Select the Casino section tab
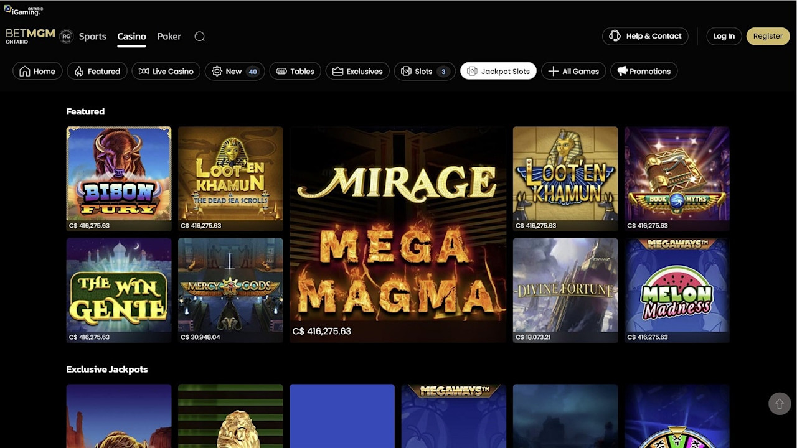797x448 pixels. click(x=131, y=37)
